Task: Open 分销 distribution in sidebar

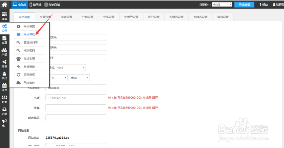Action: [5, 64]
